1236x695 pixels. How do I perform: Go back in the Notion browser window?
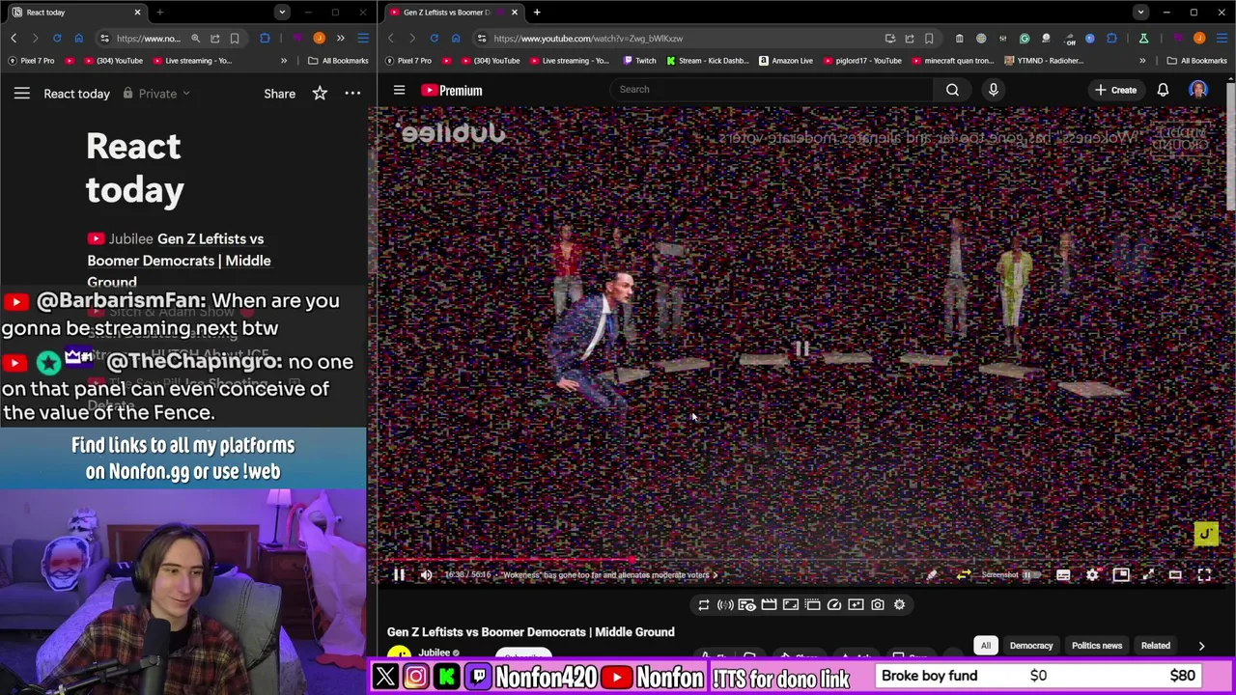(14, 39)
